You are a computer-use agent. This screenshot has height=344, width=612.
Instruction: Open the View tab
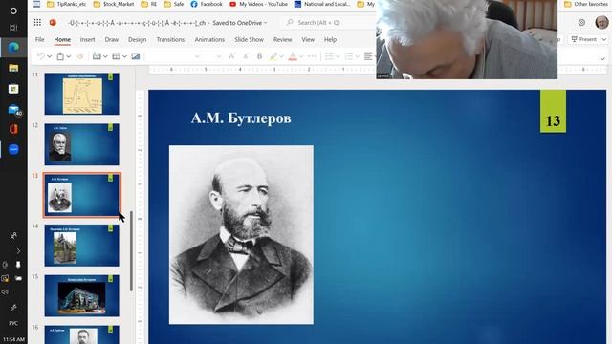point(308,39)
